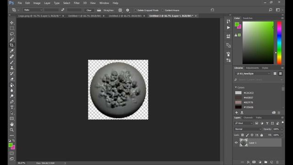Select the Brush tool
The height and width of the screenshot is (165, 293).
click(12, 62)
